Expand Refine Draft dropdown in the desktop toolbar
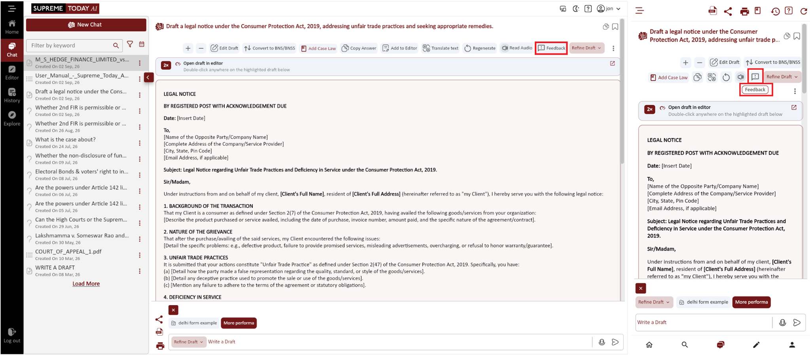Viewport: 810px width, 355px height. point(587,48)
